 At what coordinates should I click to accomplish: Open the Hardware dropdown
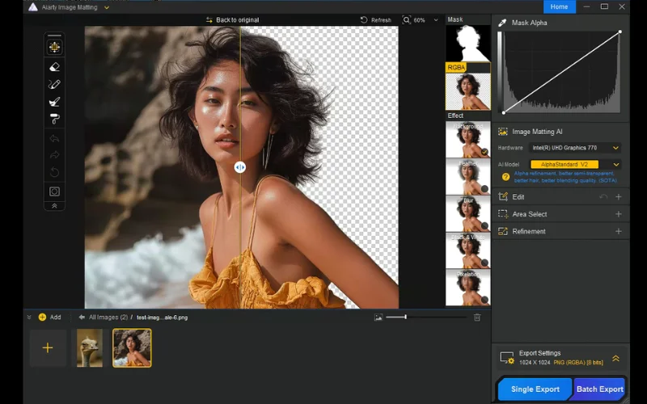click(575, 148)
